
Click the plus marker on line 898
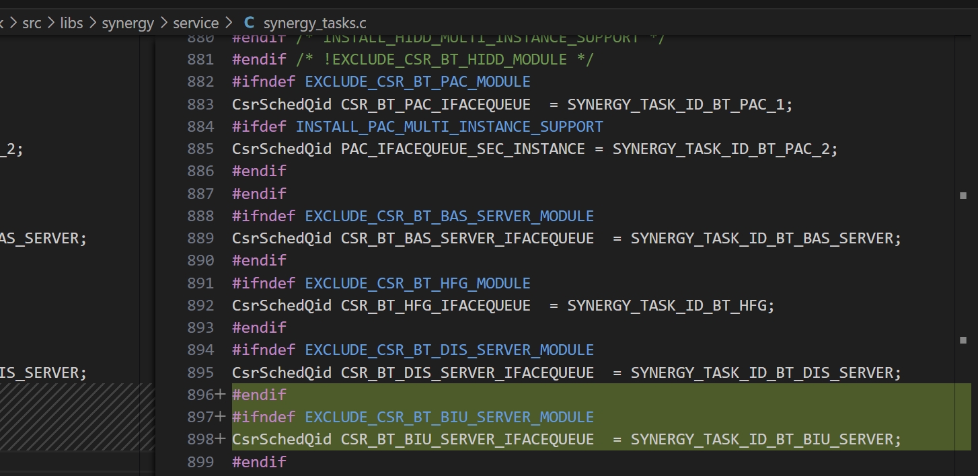coord(221,439)
